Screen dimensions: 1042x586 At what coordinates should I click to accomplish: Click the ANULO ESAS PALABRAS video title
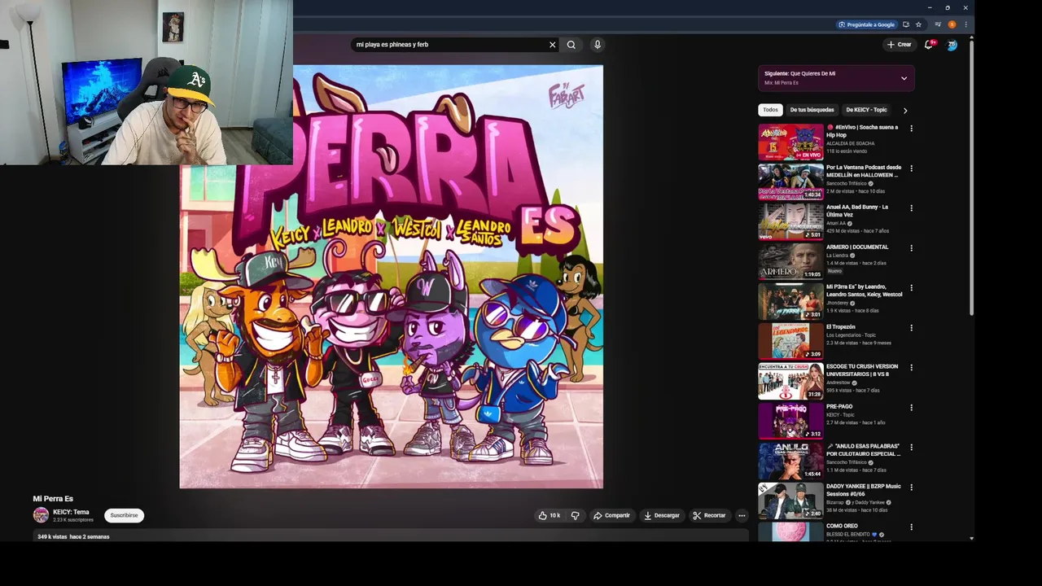coord(863,450)
